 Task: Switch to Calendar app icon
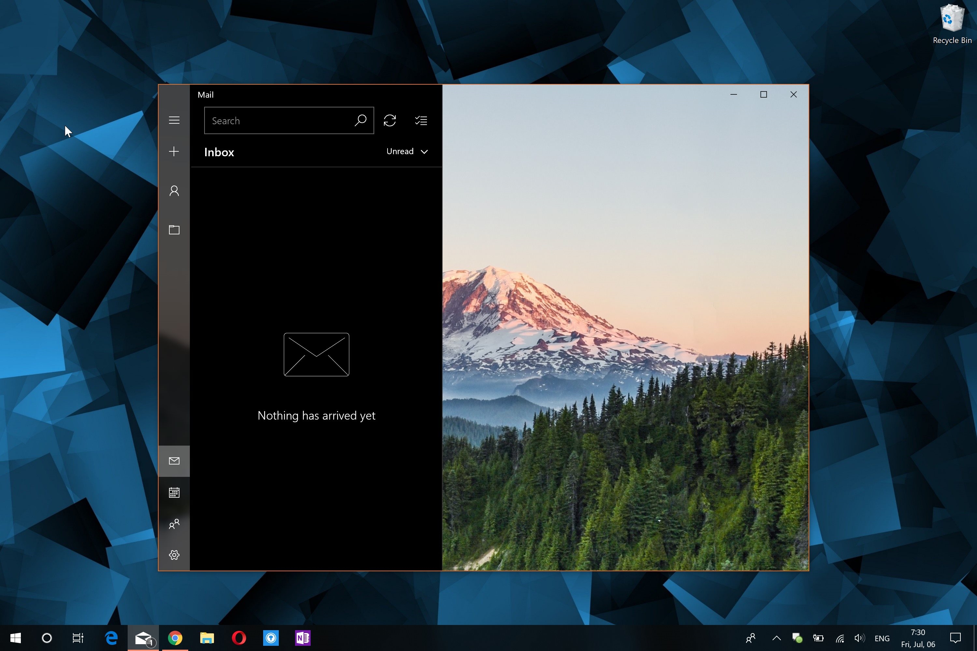tap(174, 492)
